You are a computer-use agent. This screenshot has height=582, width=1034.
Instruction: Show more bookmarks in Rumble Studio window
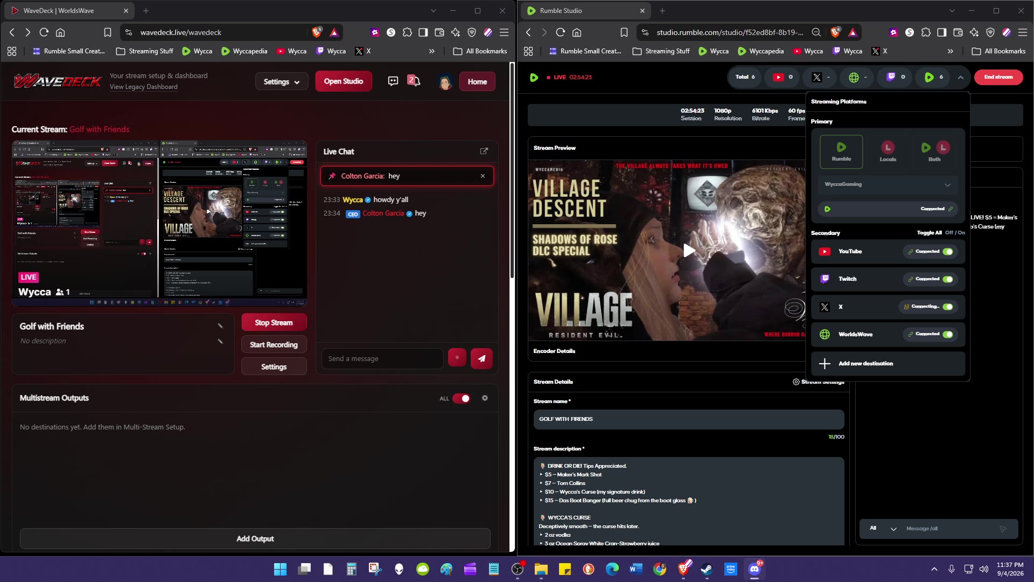tap(951, 51)
